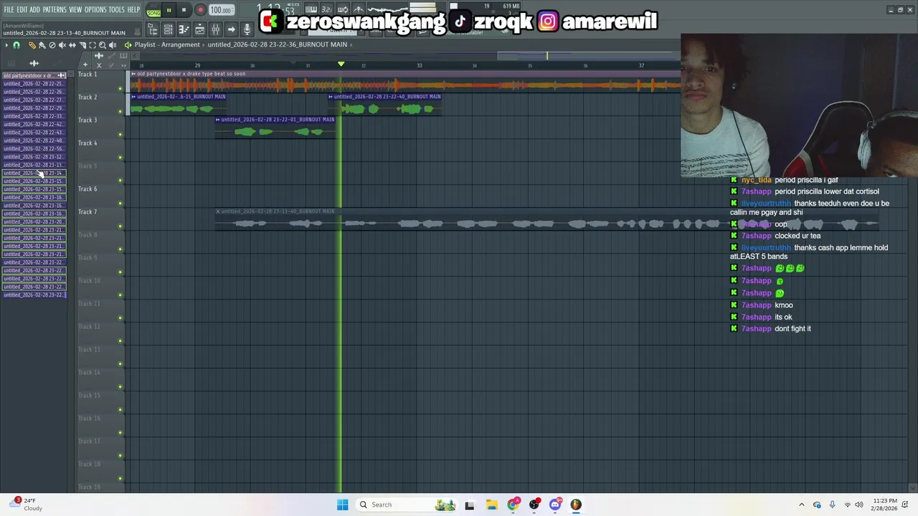
Task: Click the Playlist speaker icon before the title
Action: [x=128, y=44]
